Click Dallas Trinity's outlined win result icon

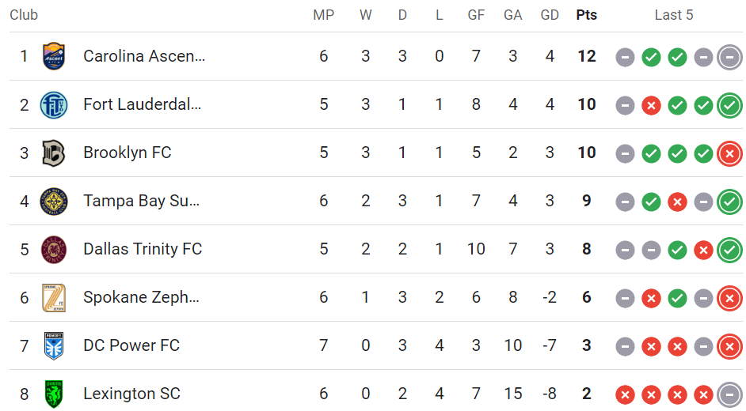[729, 250]
